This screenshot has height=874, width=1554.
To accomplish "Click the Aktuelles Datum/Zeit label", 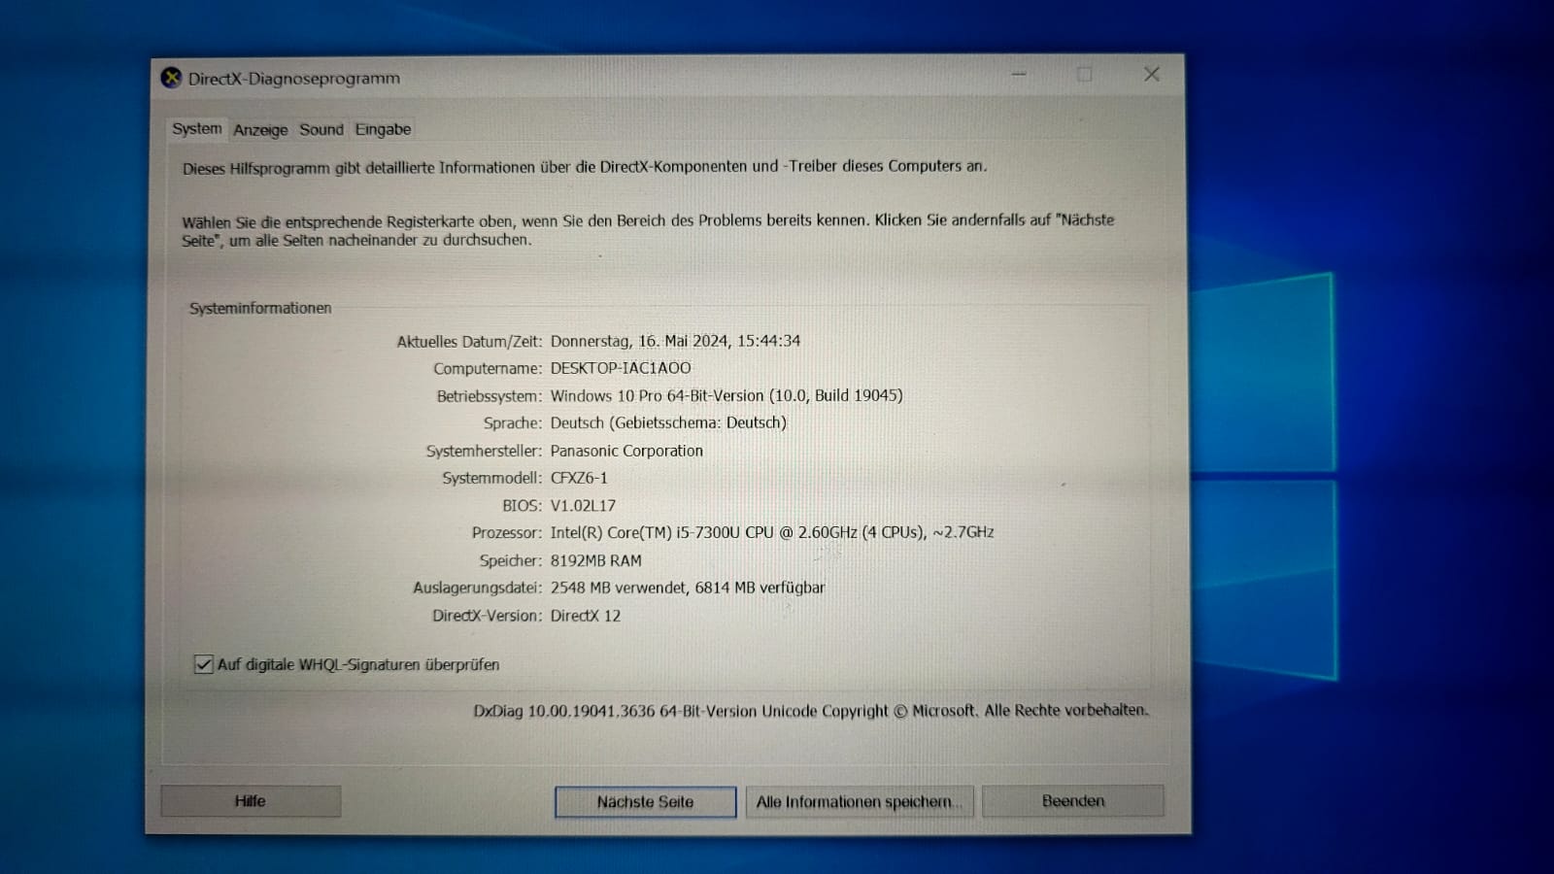I will (x=469, y=342).
